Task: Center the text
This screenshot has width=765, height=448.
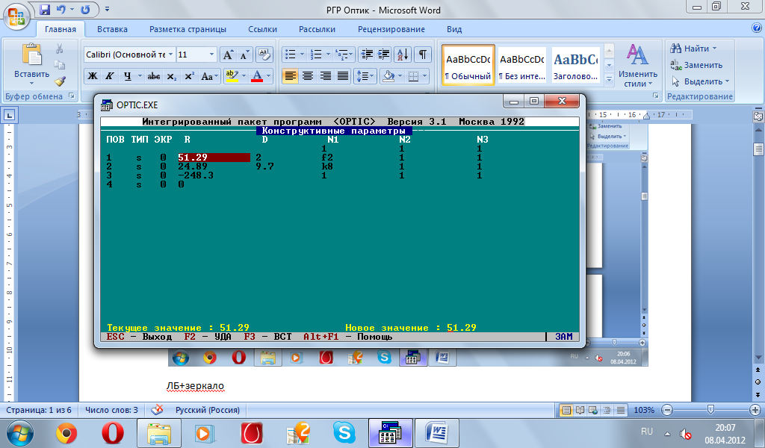Action: pos(307,76)
